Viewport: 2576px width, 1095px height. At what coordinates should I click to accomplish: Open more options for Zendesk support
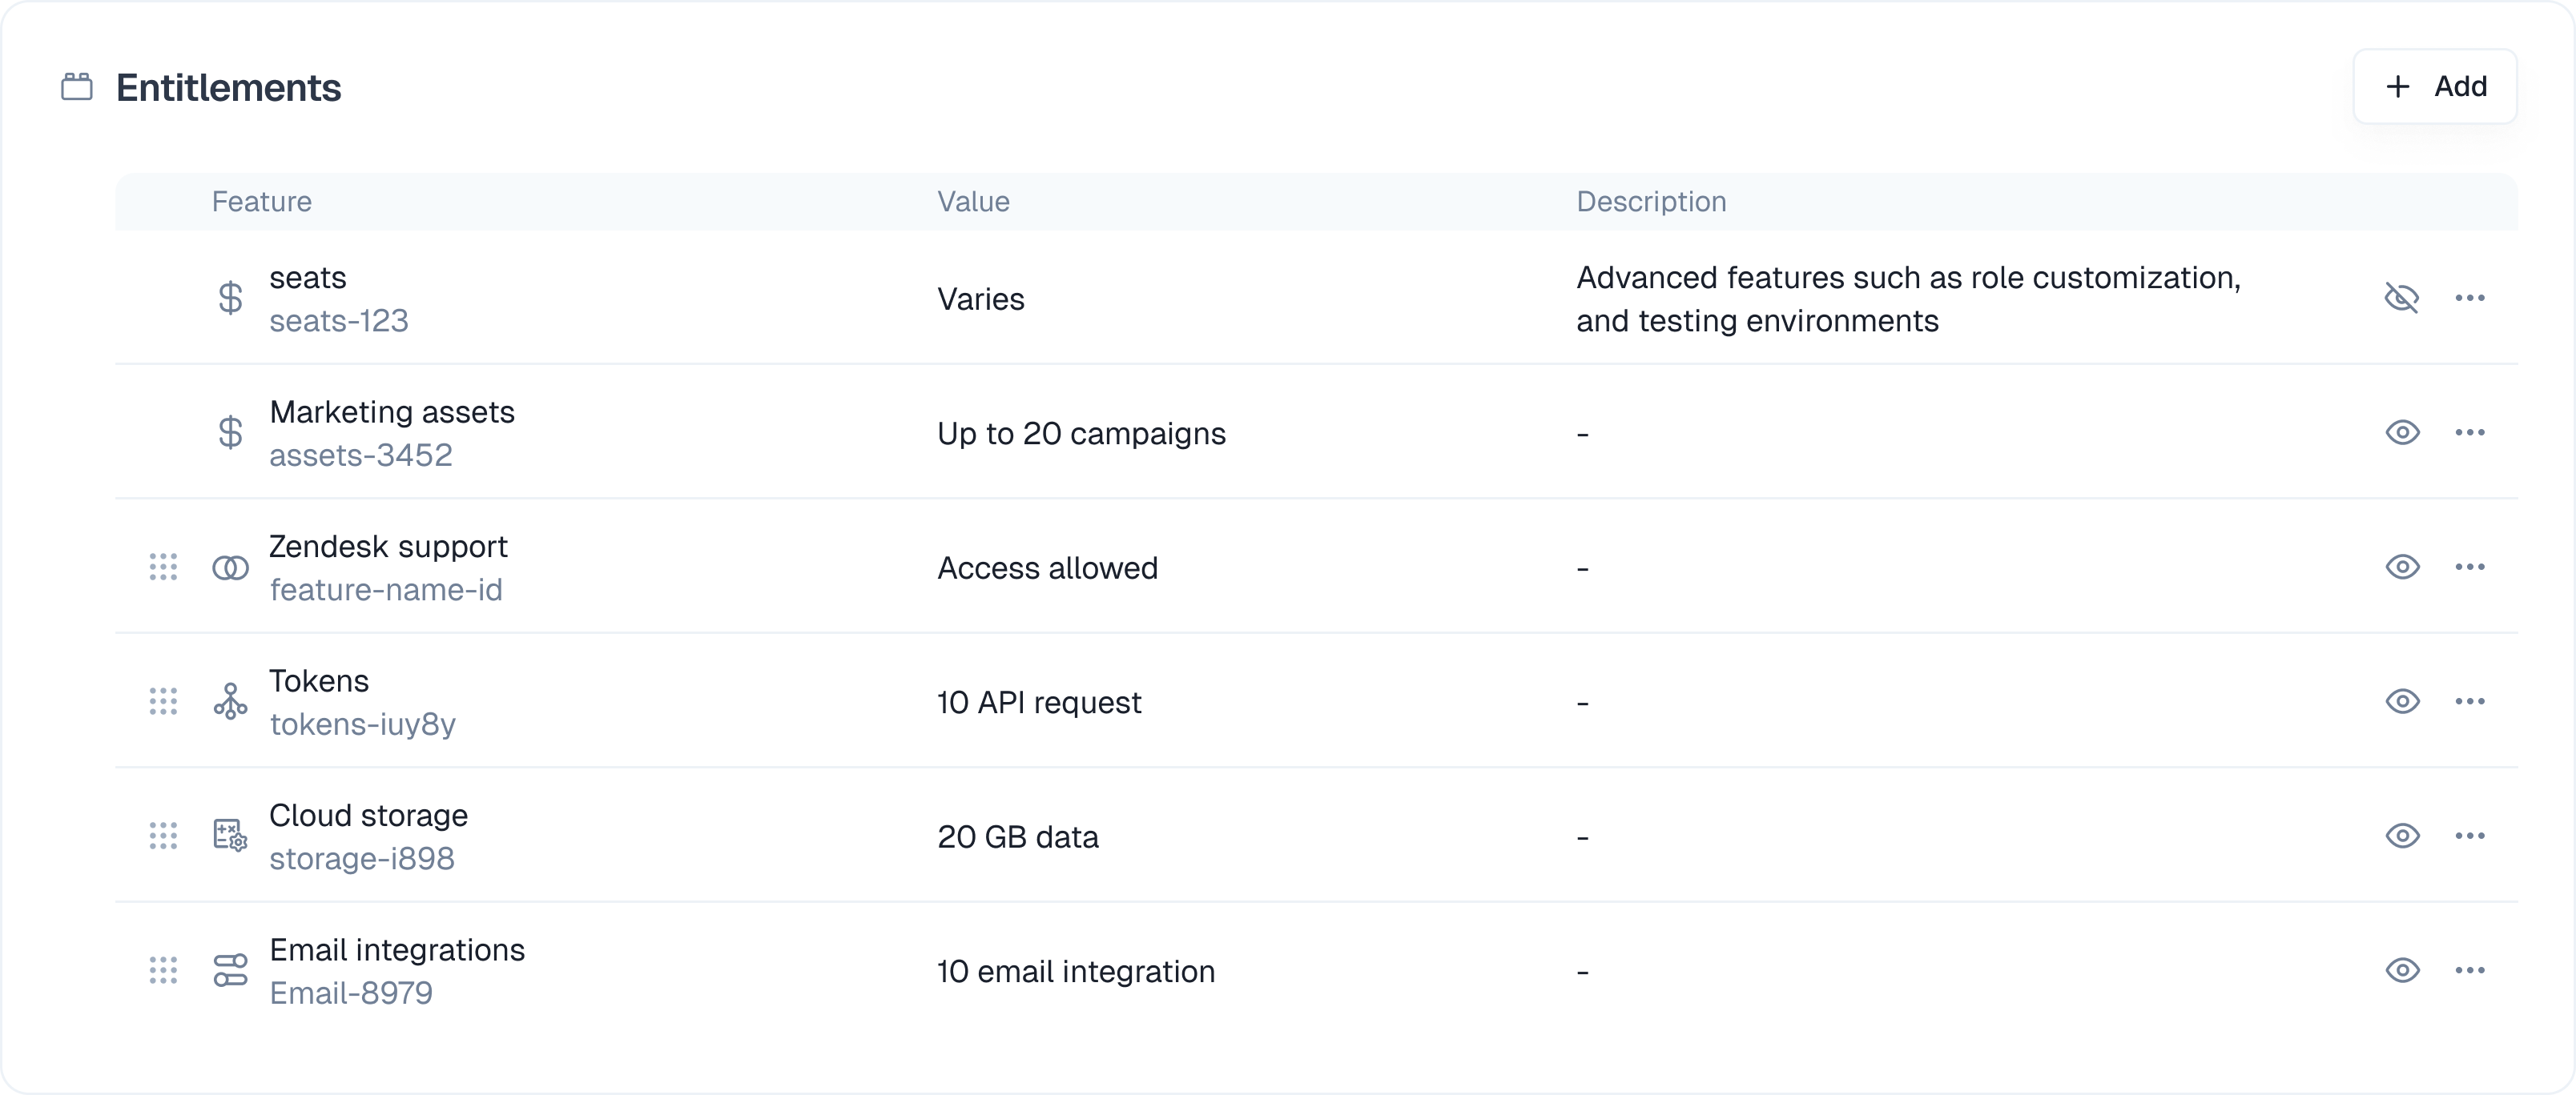coord(2470,568)
